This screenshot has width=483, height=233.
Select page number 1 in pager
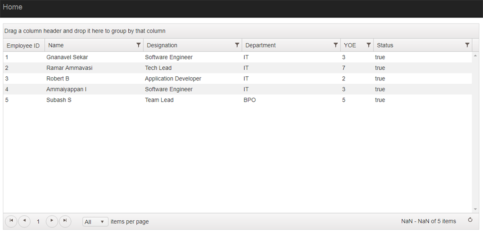pos(38,221)
